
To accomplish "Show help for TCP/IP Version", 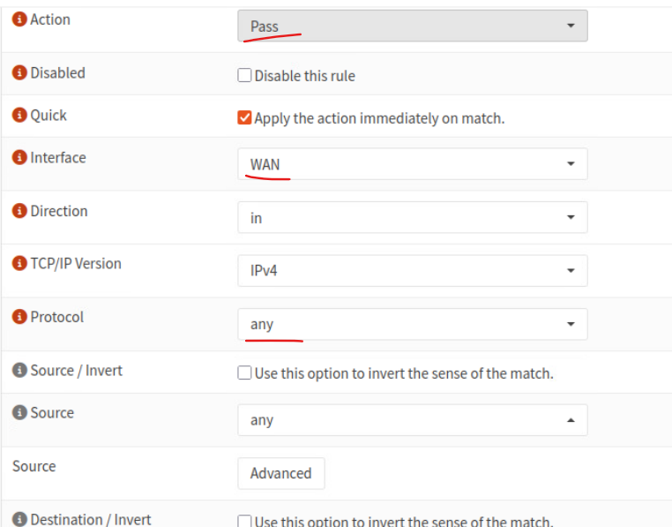I will pos(19,263).
